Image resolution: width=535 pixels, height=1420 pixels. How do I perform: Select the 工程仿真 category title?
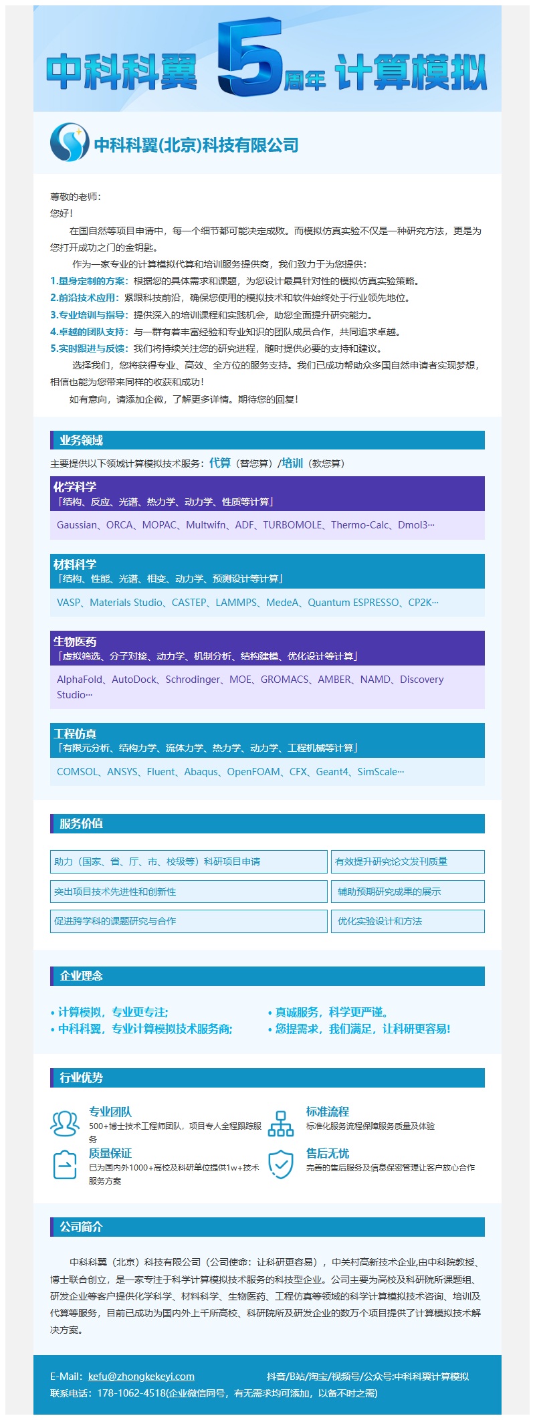[x=75, y=733]
